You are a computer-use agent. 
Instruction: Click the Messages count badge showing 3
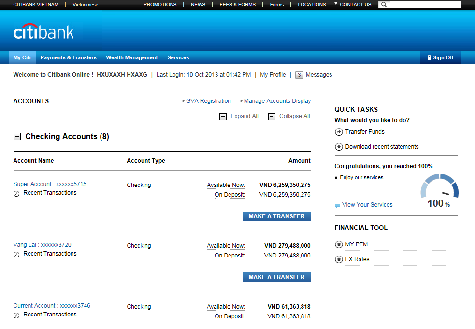pyautogui.click(x=299, y=75)
